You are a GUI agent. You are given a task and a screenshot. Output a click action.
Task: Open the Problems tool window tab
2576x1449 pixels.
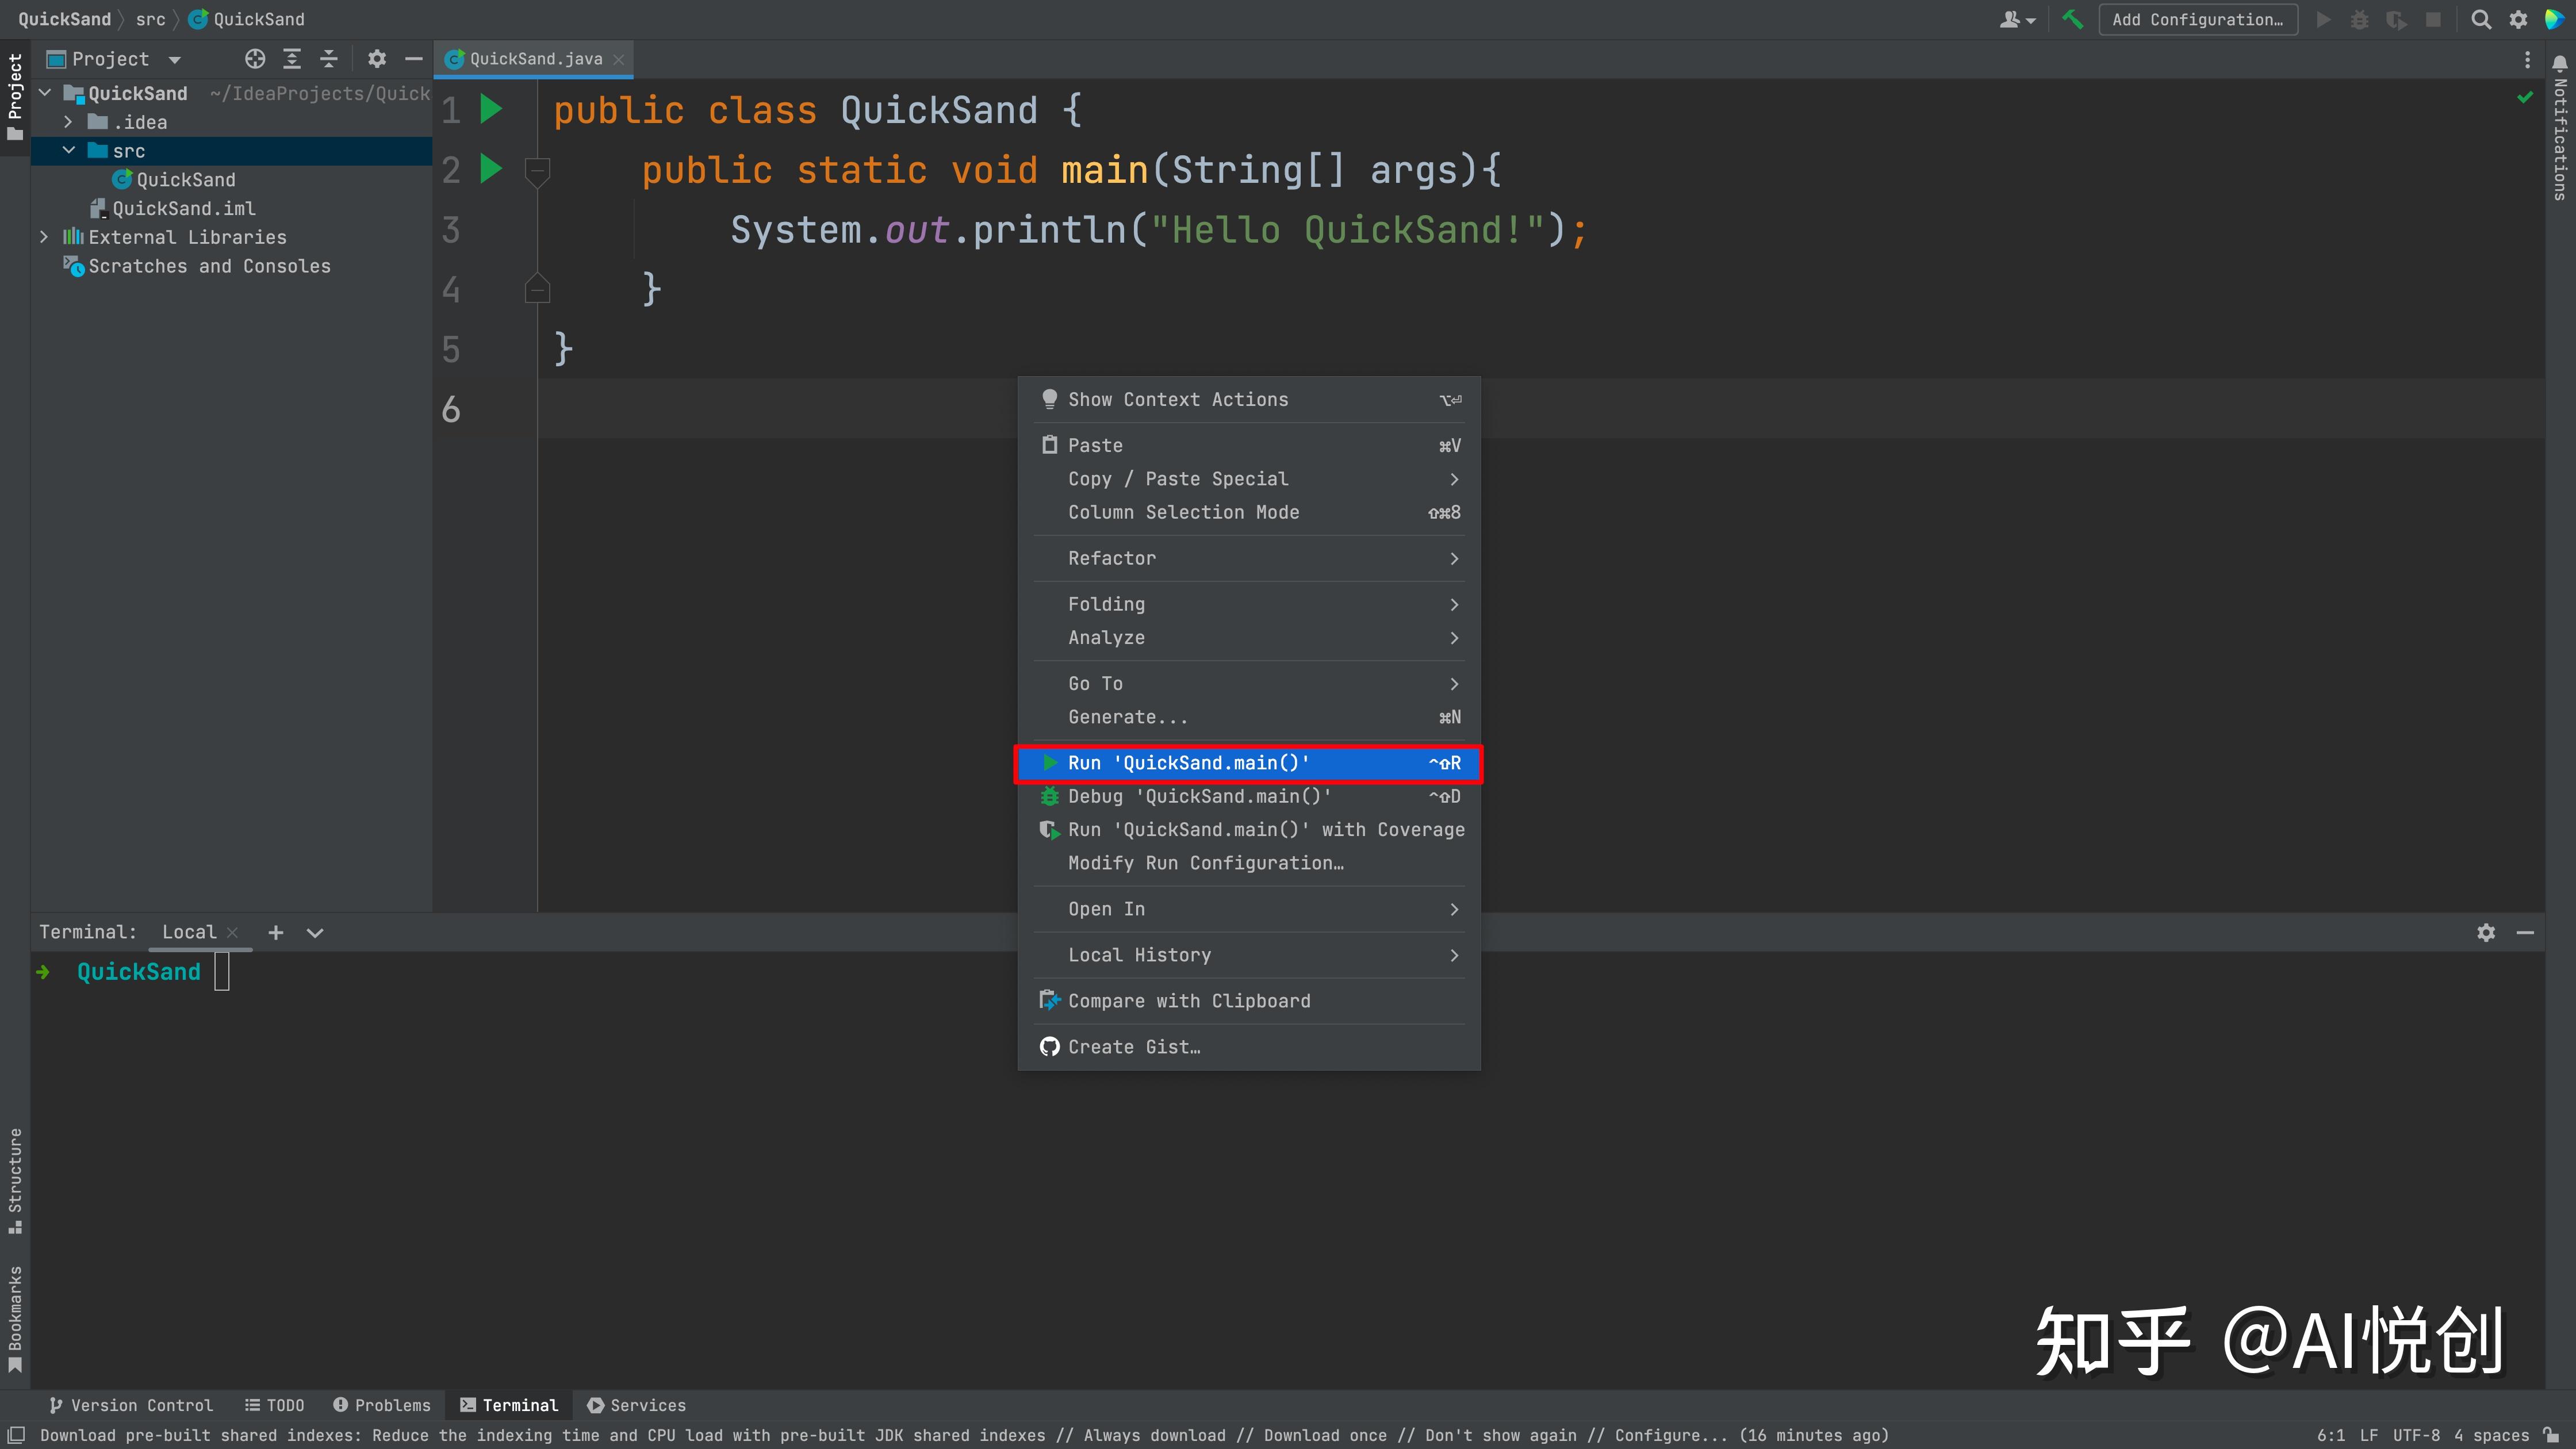tap(382, 1405)
